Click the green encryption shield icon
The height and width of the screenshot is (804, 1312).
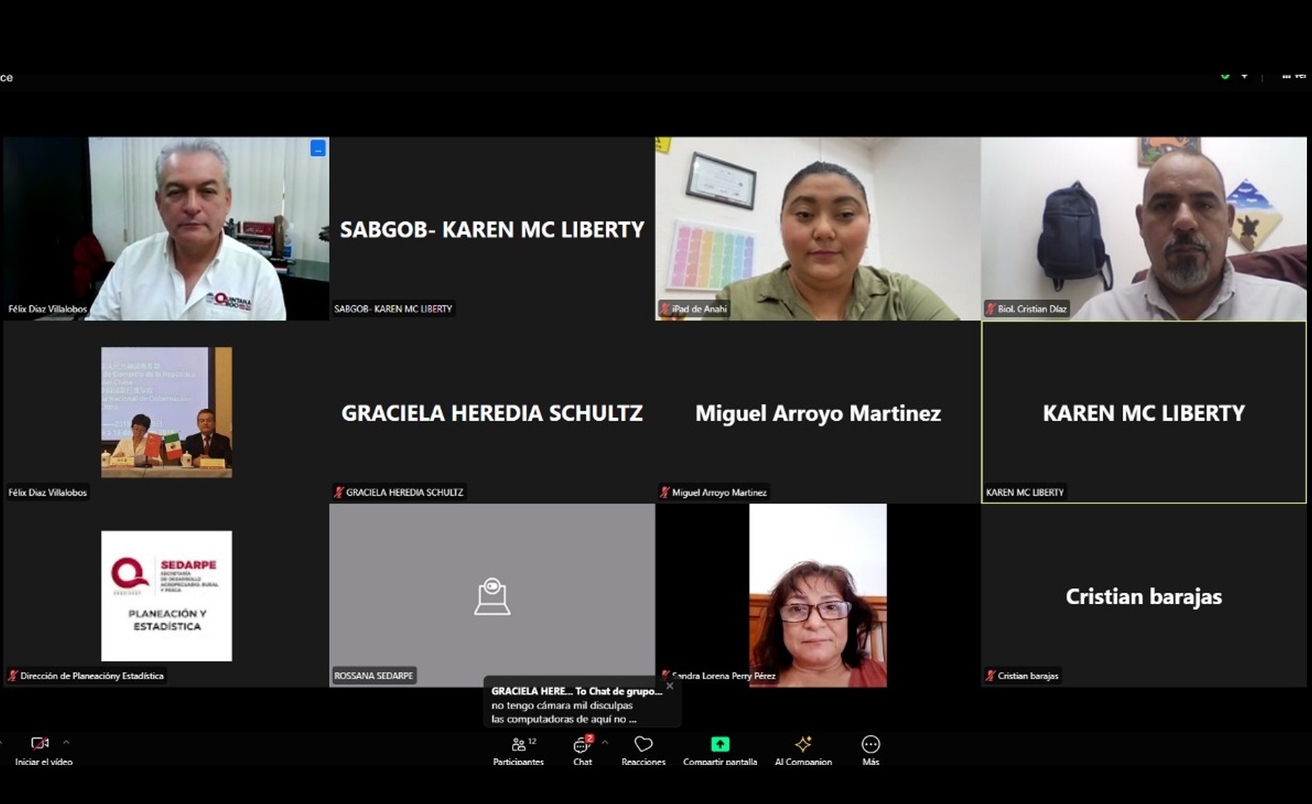(x=1225, y=76)
